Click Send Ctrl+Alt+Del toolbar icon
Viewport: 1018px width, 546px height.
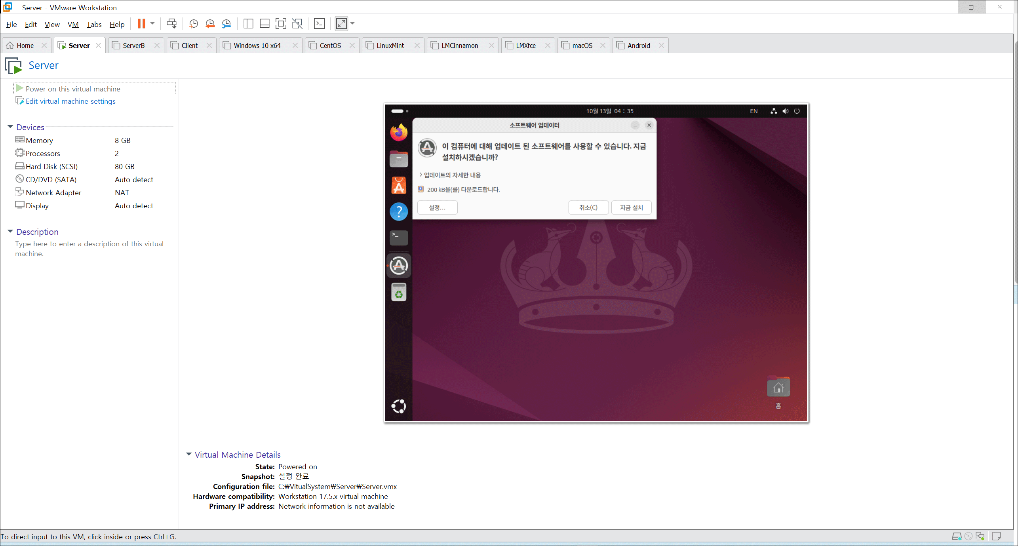pyautogui.click(x=171, y=24)
